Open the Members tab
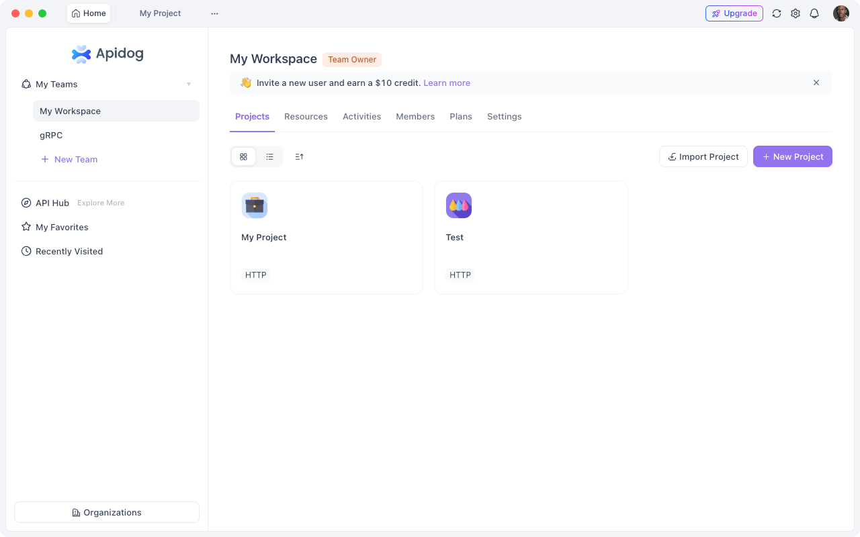This screenshot has height=537, width=860. (415, 117)
